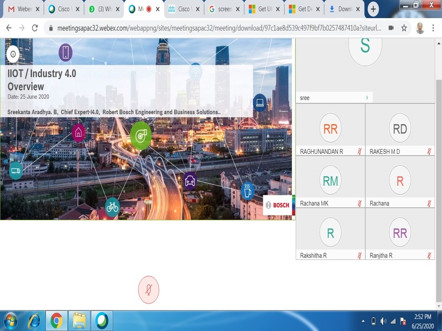Click muted mic icon next to RAGHUNANDAN R
This screenshot has width=442, height=331.
(360, 151)
